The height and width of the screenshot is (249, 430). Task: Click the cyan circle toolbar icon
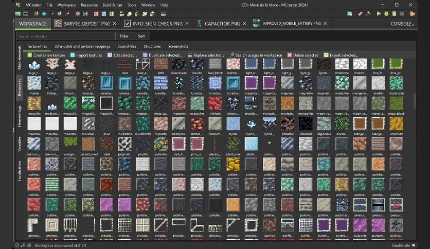[x=44, y=14]
